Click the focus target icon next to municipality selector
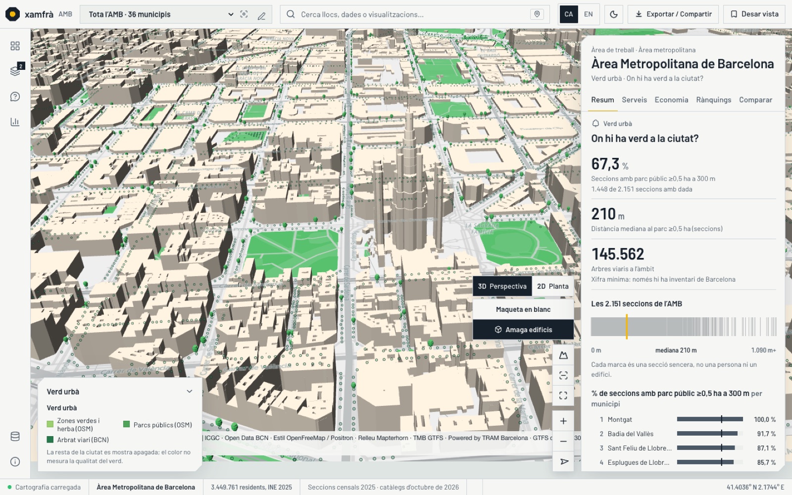This screenshot has height=495, width=792. click(x=244, y=14)
